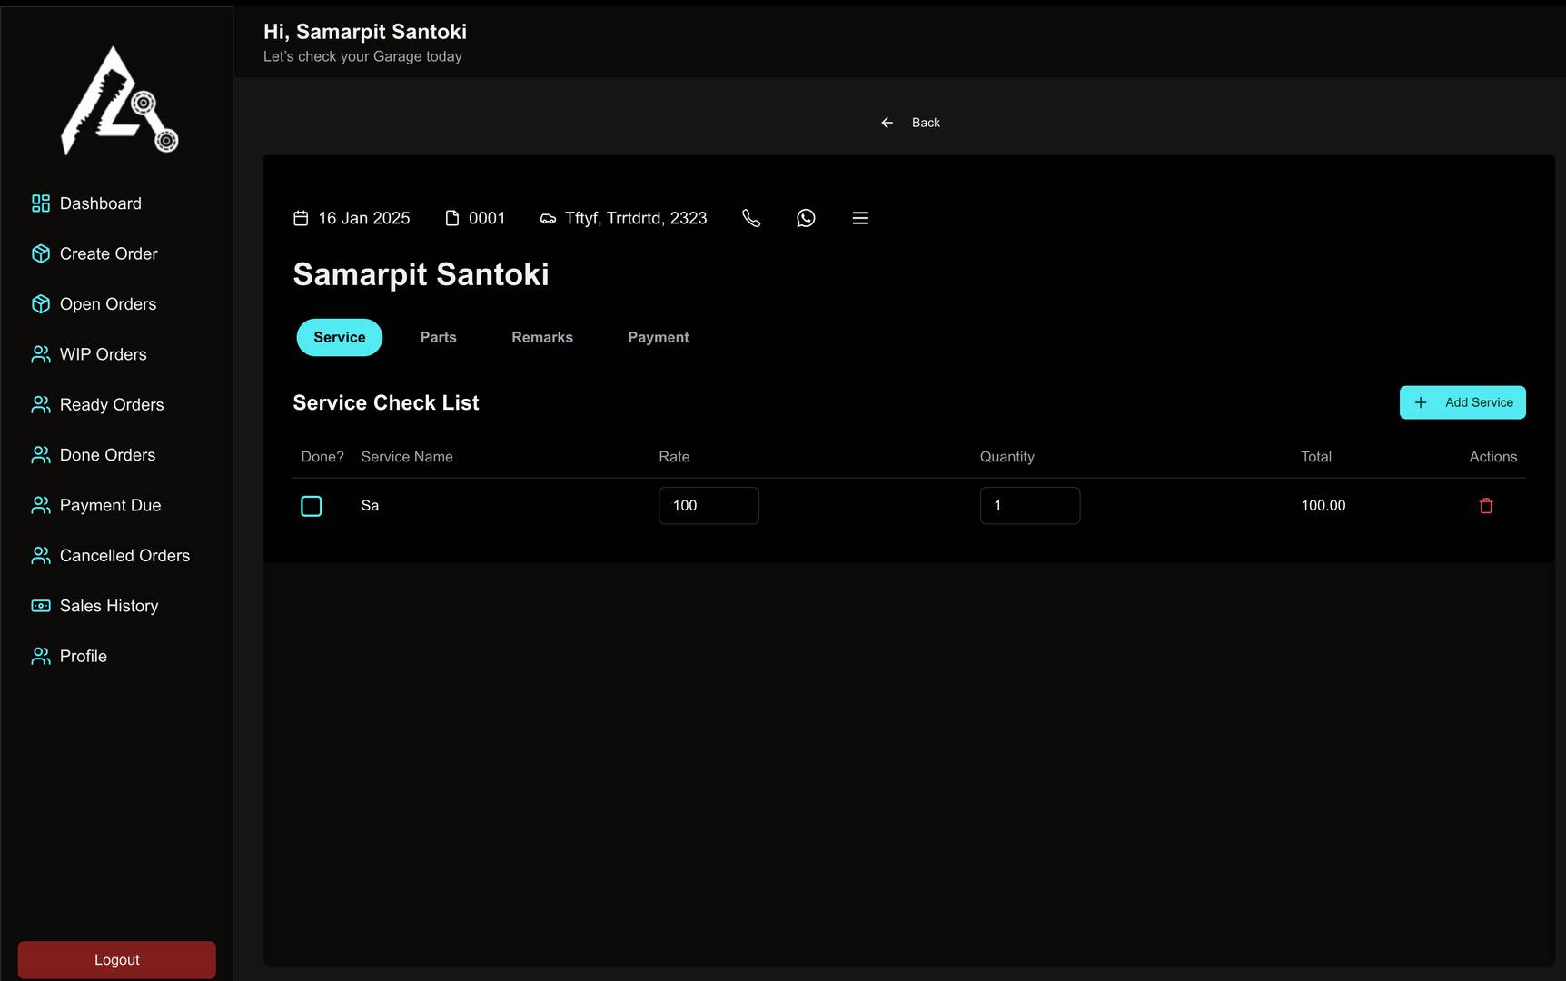Open Cancelled Orders in the sidebar

point(124,556)
